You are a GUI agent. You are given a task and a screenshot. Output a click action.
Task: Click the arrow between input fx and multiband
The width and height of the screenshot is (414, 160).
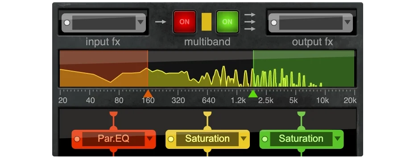(x=161, y=22)
